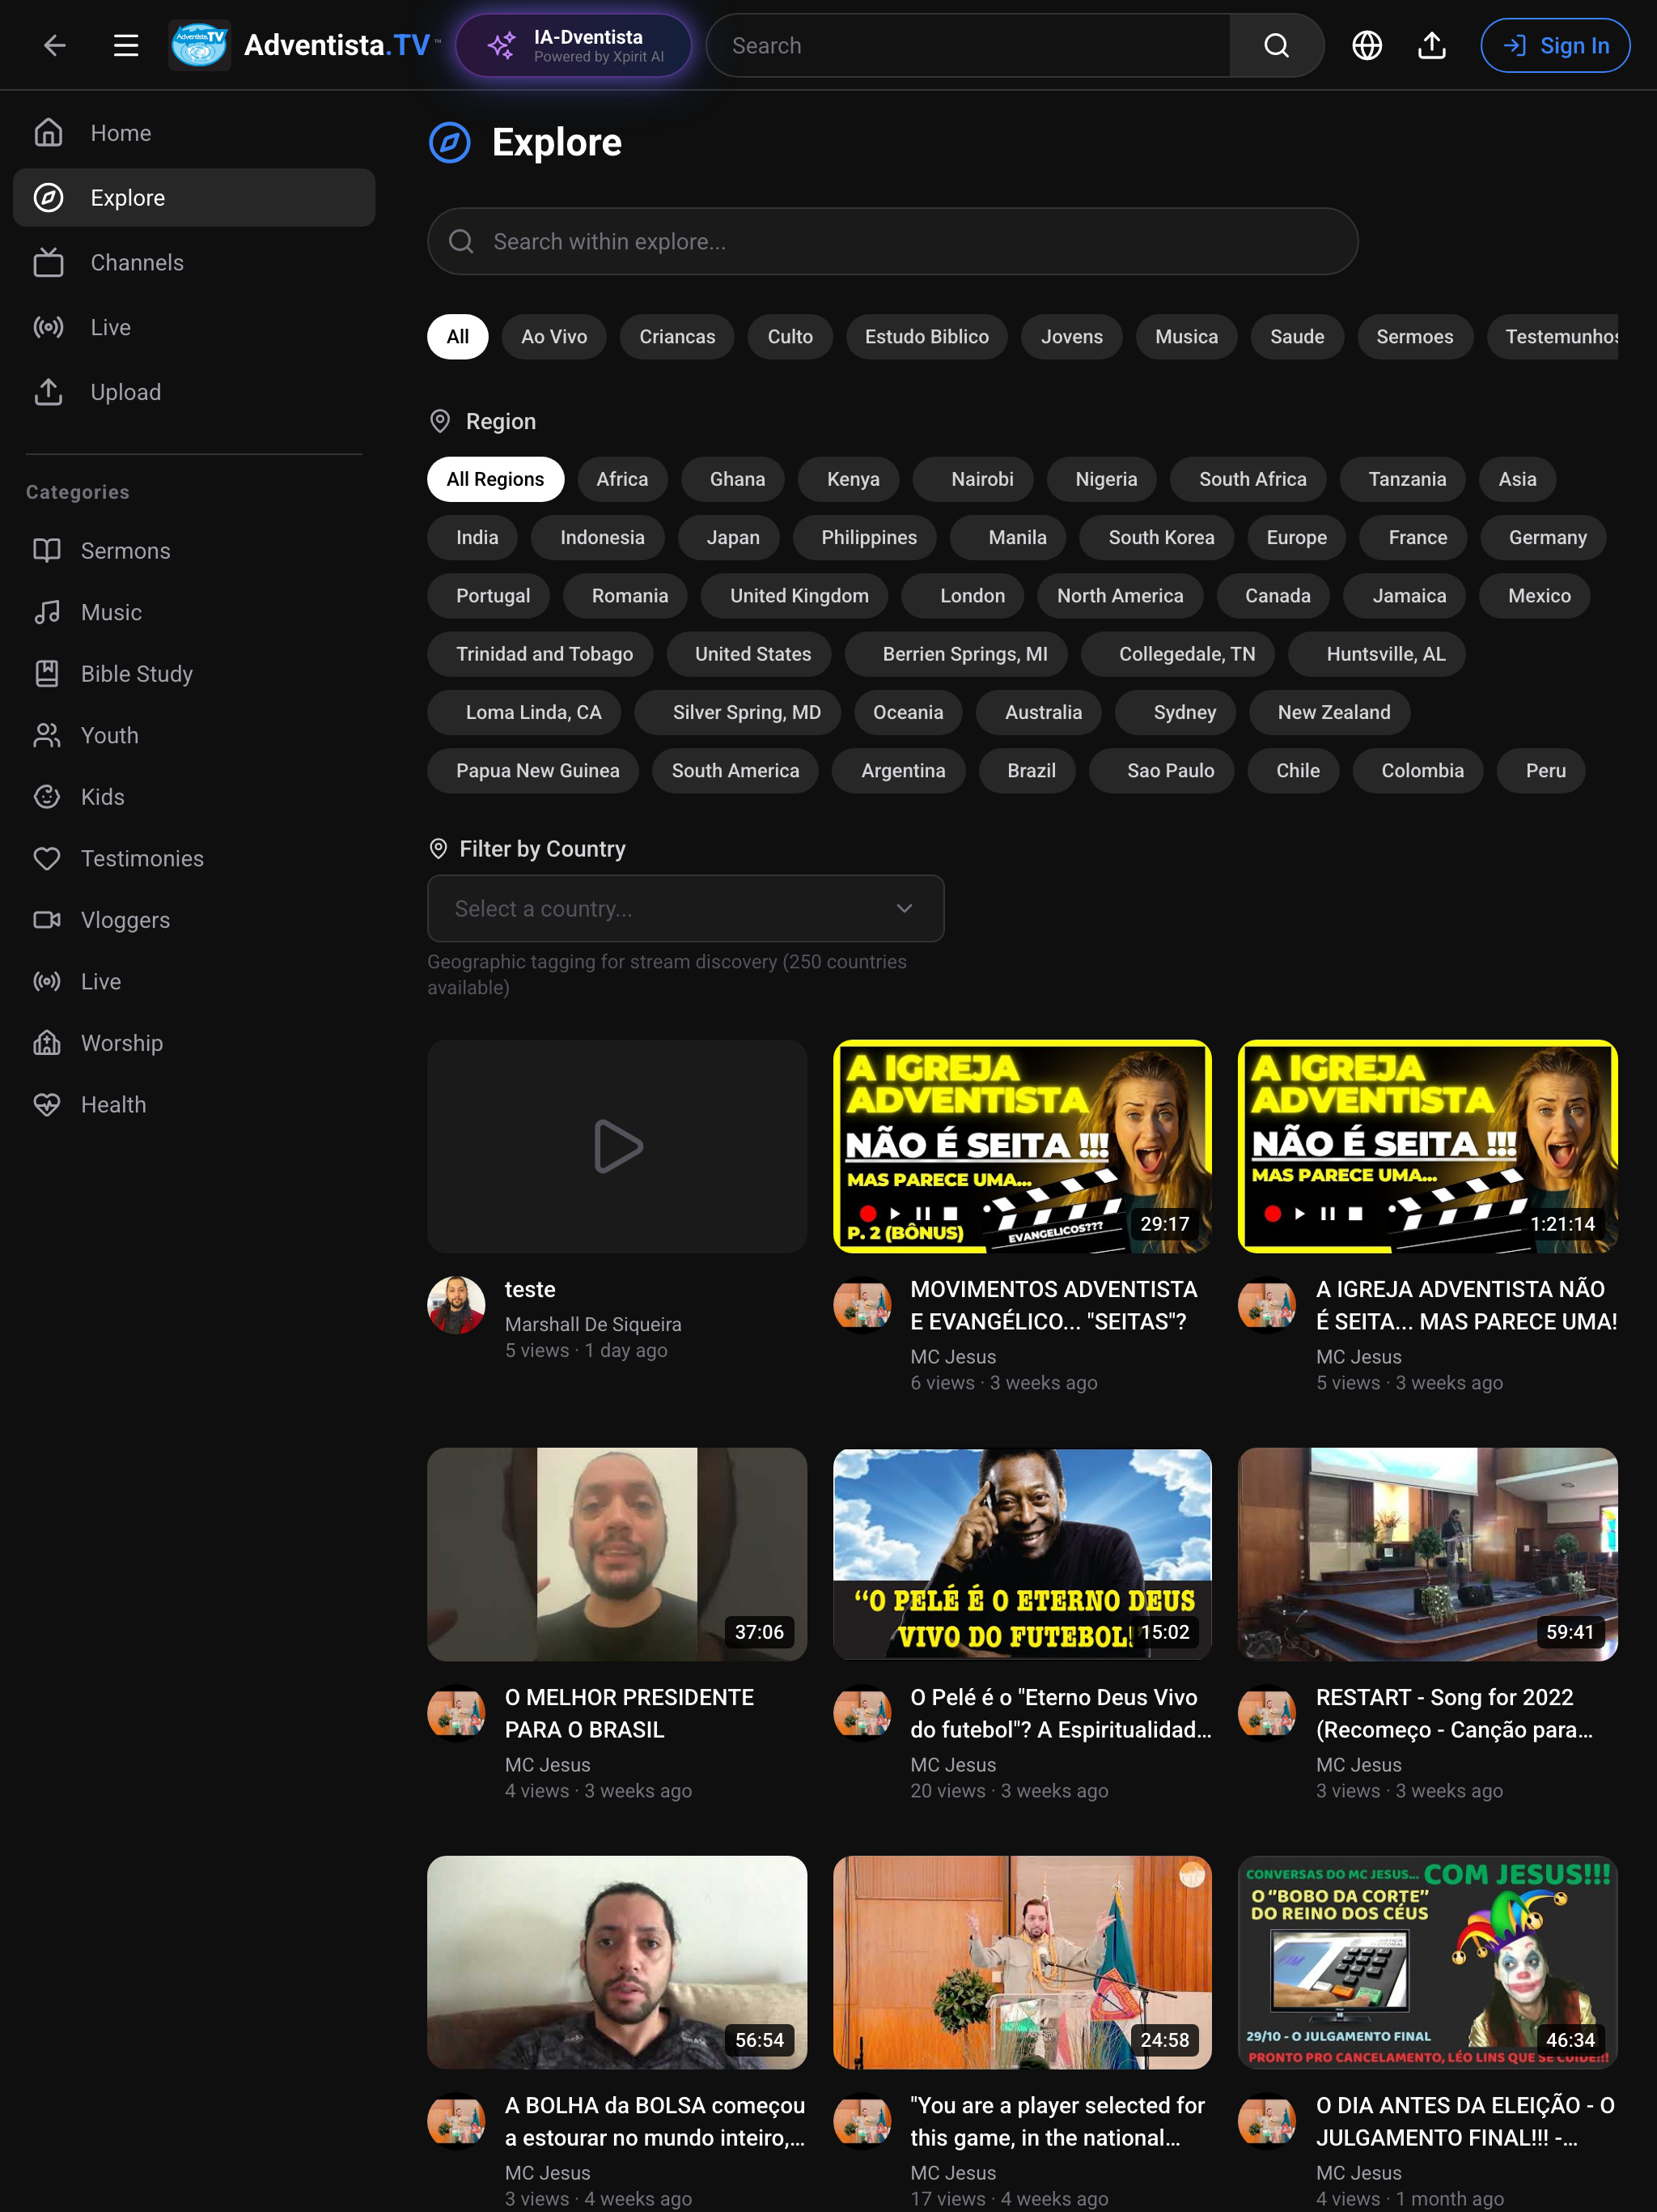Open the 37:06 video thumbnail

617,1554
